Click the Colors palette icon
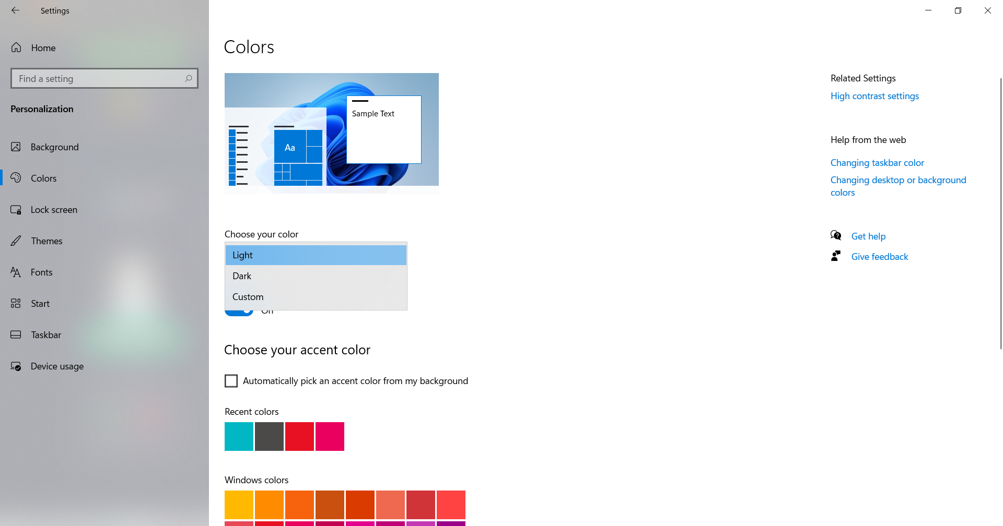The height and width of the screenshot is (526, 1003). 16,178
